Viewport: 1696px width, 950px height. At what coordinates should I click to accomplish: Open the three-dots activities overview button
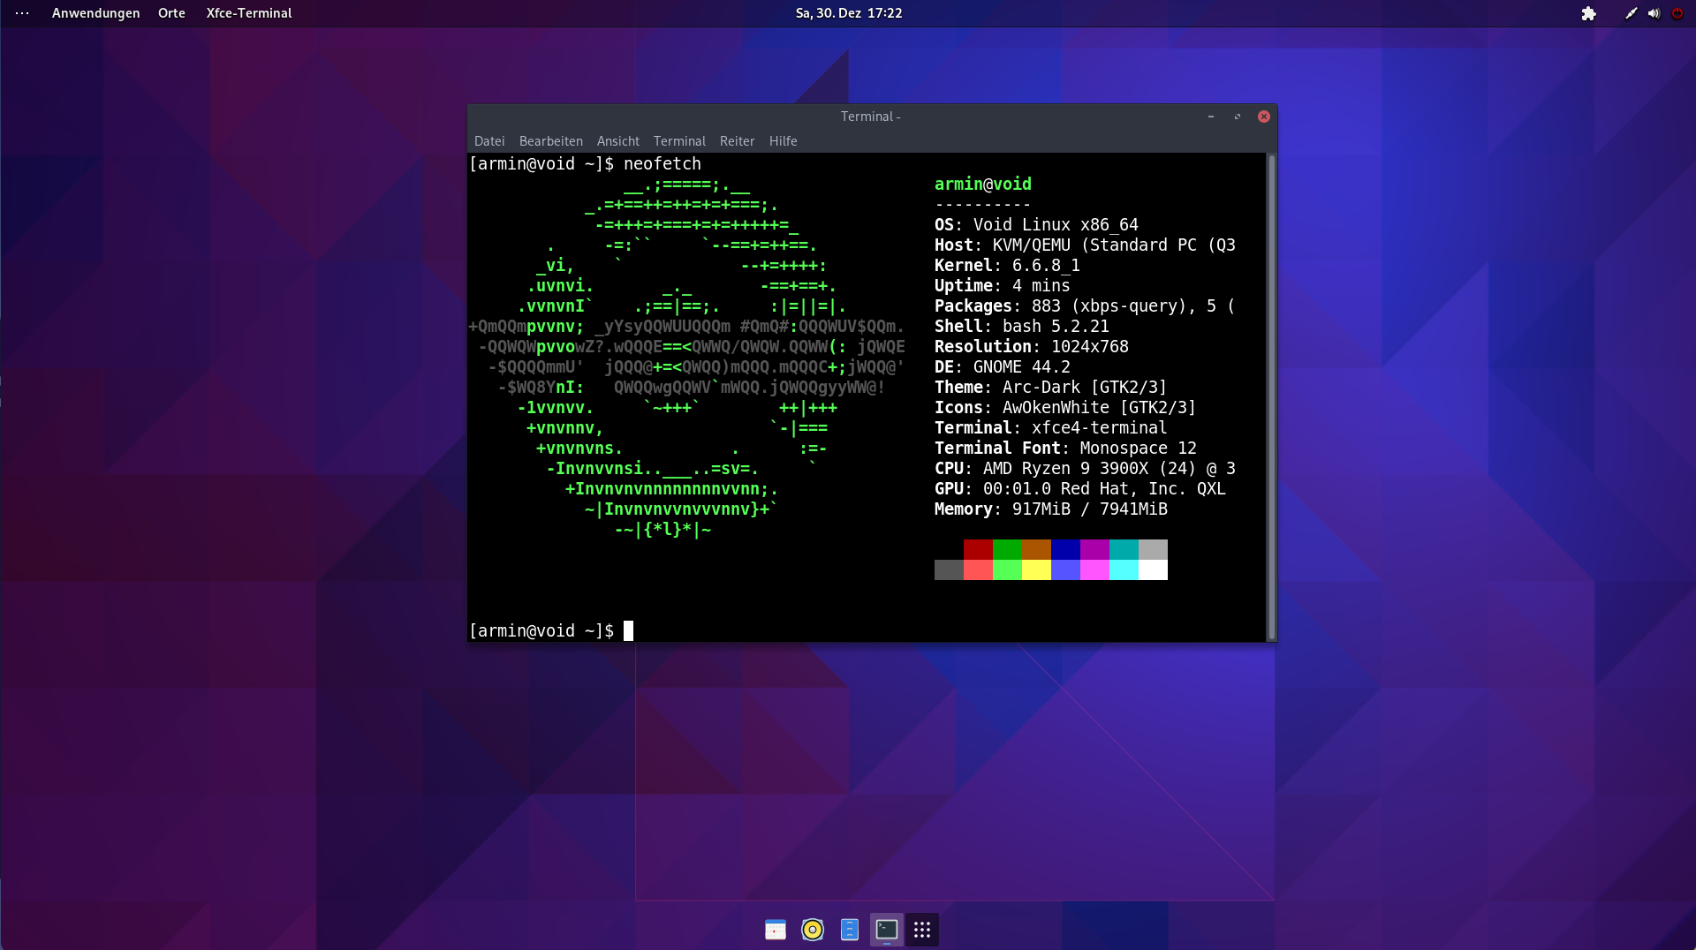point(22,13)
